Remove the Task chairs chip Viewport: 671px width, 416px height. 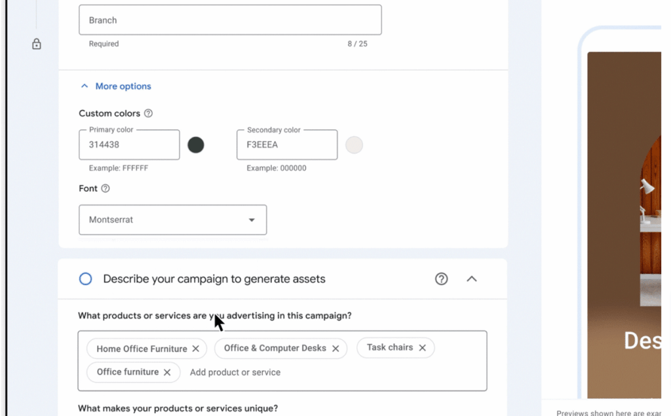[x=422, y=348]
